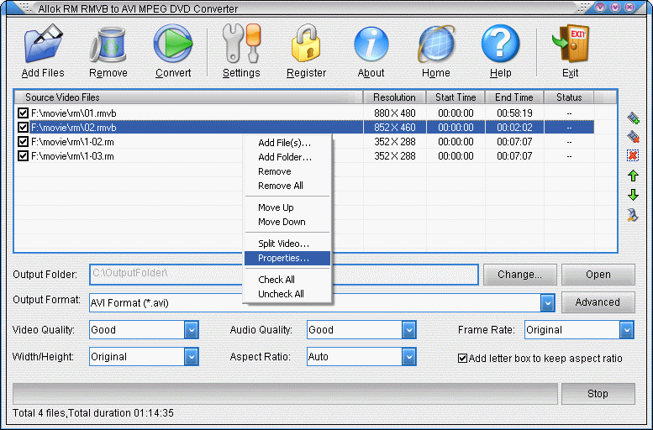Disable Add letter box to keep aspect ratio
Screen dimensions: 653x430
[462, 358]
